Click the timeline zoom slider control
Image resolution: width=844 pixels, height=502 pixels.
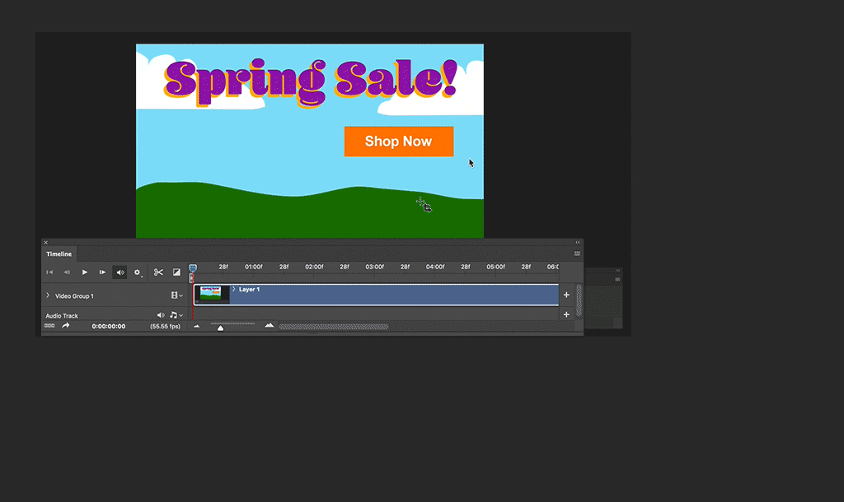click(x=220, y=326)
